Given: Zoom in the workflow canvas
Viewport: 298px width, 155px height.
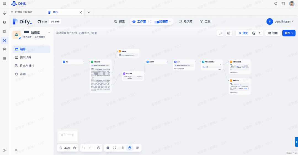Looking at the screenshot, I should click(74, 148).
